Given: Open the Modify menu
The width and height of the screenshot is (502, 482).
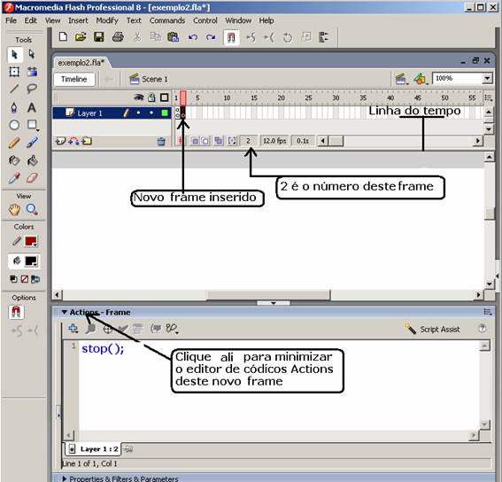Looking at the screenshot, I should pos(107,20).
